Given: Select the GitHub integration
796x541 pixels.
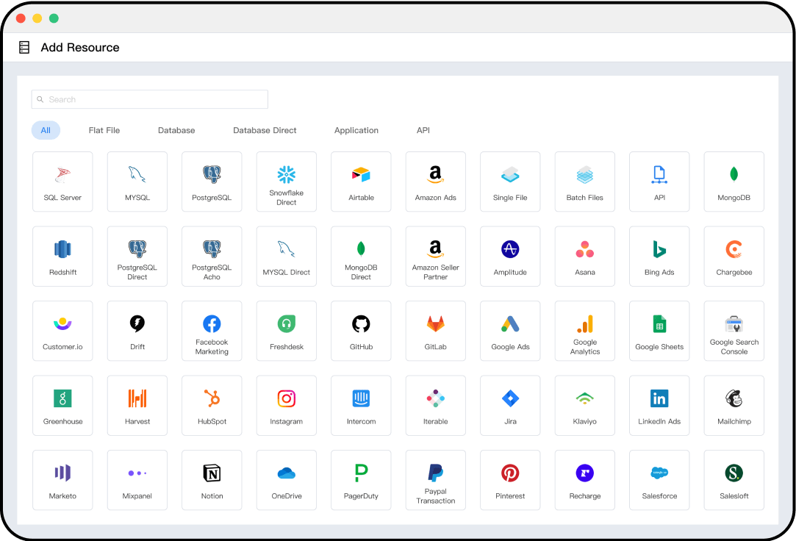Looking at the screenshot, I should [x=361, y=331].
